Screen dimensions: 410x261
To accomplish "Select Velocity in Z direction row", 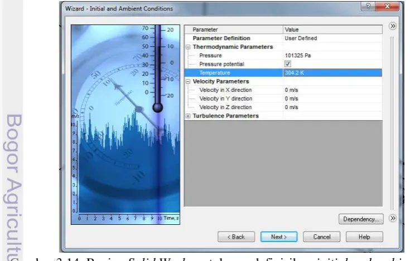I will click(225, 107).
